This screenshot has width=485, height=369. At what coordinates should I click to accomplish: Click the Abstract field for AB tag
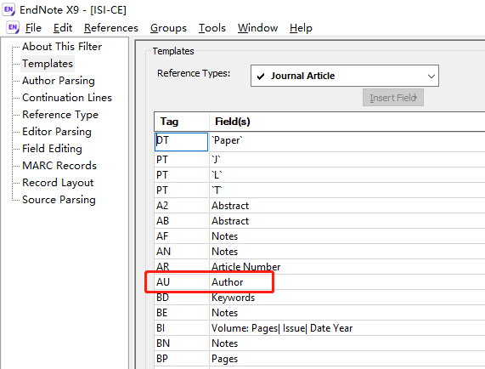[347, 221]
